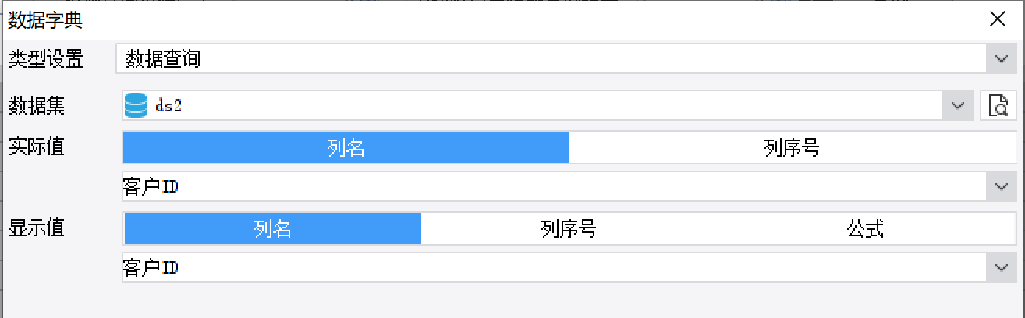
Task: Click the 显示值 客户ID column field
Action: pyautogui.click(x=546, y=268)
